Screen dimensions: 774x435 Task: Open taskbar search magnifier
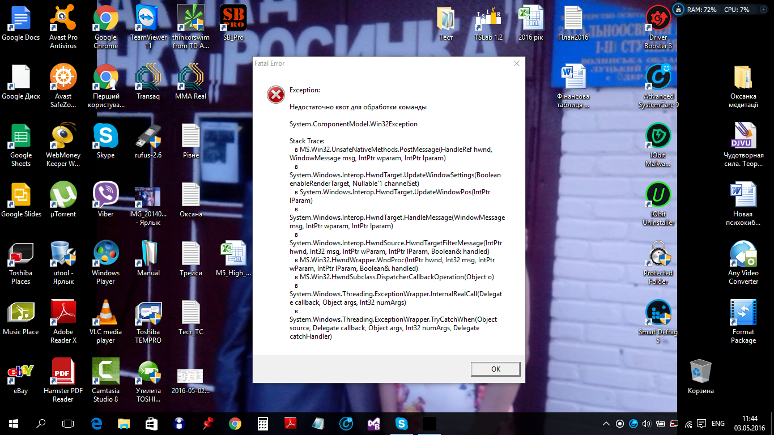[x=41, y=423]
